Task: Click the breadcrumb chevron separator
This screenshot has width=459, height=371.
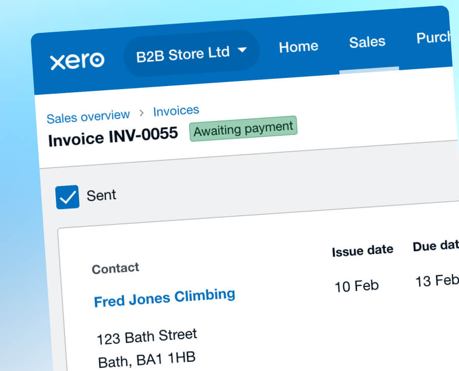Action: pos(142,113)
